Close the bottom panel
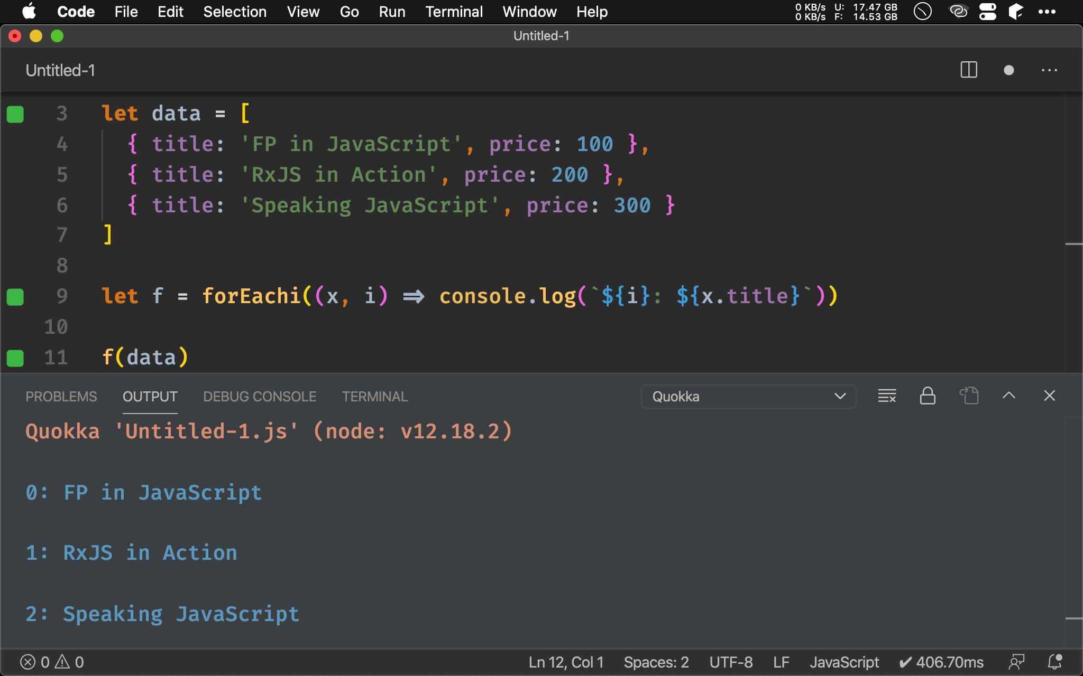The height and width of the screenshot is (676, 1083). pyautogui.click(x=1050, y=396)
